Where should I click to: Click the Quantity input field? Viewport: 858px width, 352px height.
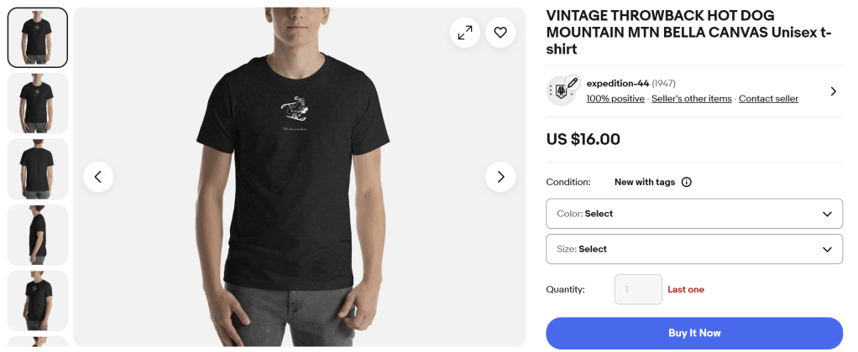[x=638, y=289]
